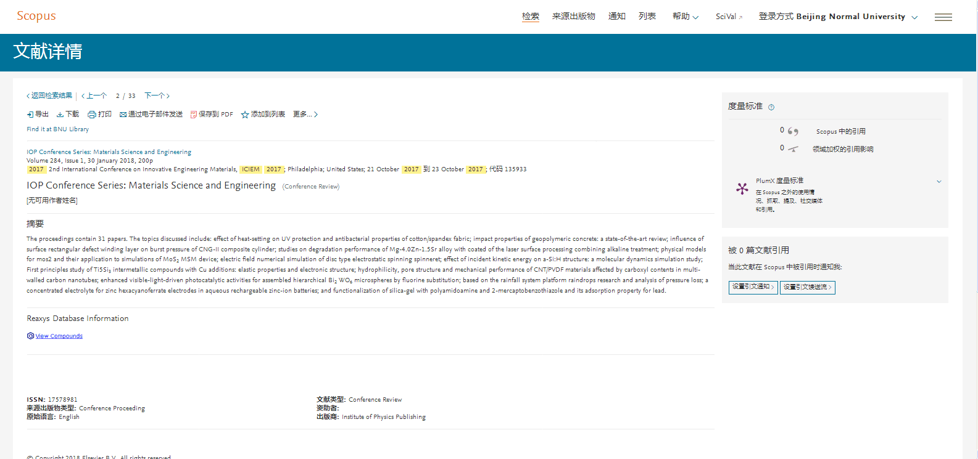The height and width of the screenshot is (459, 978).
Task: Click the PlumX metrics asterisk icon
Action: click(x=742, y=189)
